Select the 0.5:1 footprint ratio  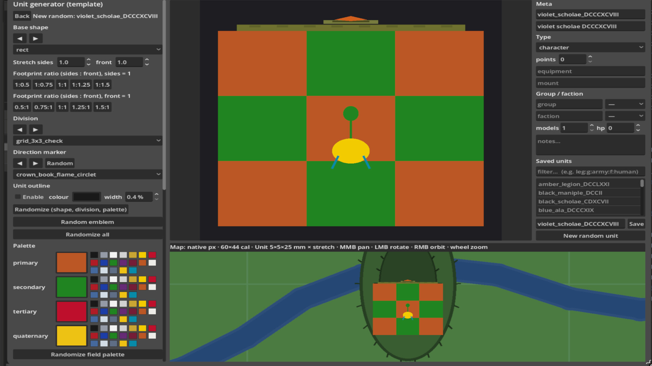click(22, 107)
